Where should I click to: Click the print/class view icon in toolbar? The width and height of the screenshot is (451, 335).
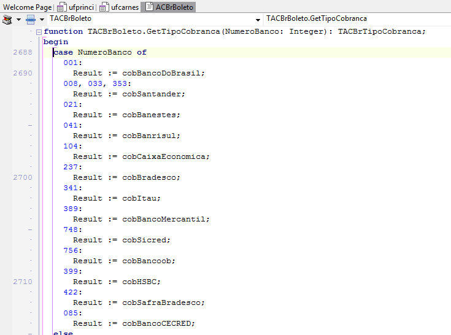point(31,20)
